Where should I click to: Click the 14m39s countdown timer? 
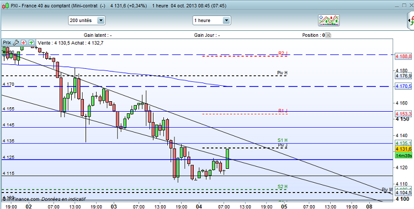coord(403,156)
